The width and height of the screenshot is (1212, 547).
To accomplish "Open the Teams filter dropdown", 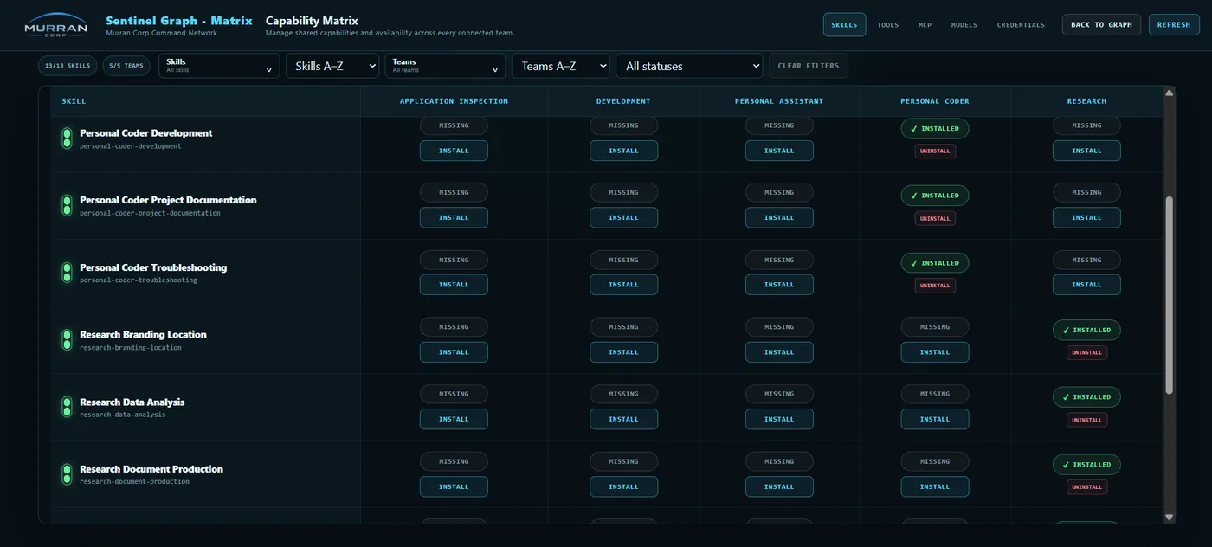I will (445, 66).
